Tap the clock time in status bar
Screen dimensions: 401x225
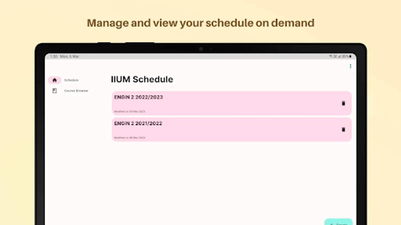coord(54,56)
